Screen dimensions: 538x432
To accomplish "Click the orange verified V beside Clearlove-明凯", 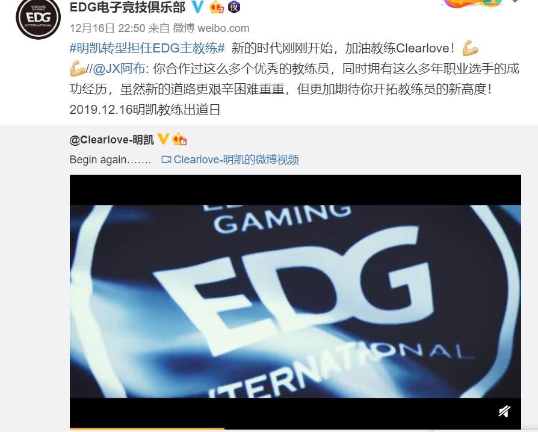I will tap(163, 139).
